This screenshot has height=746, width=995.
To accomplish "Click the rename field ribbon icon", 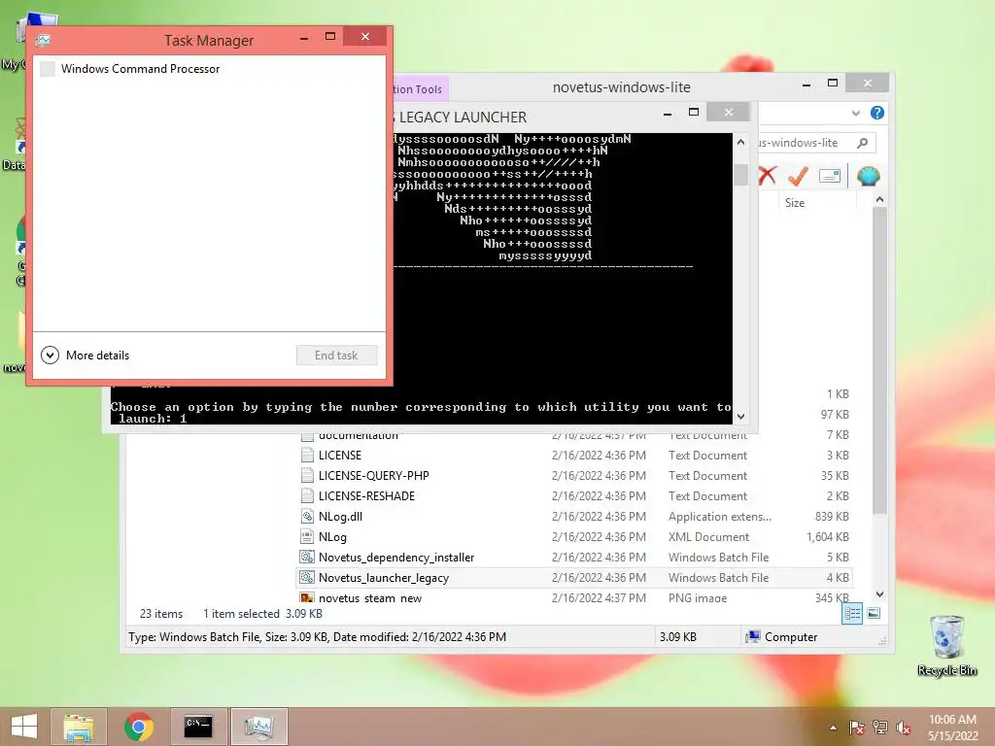I will click(830, 176).
